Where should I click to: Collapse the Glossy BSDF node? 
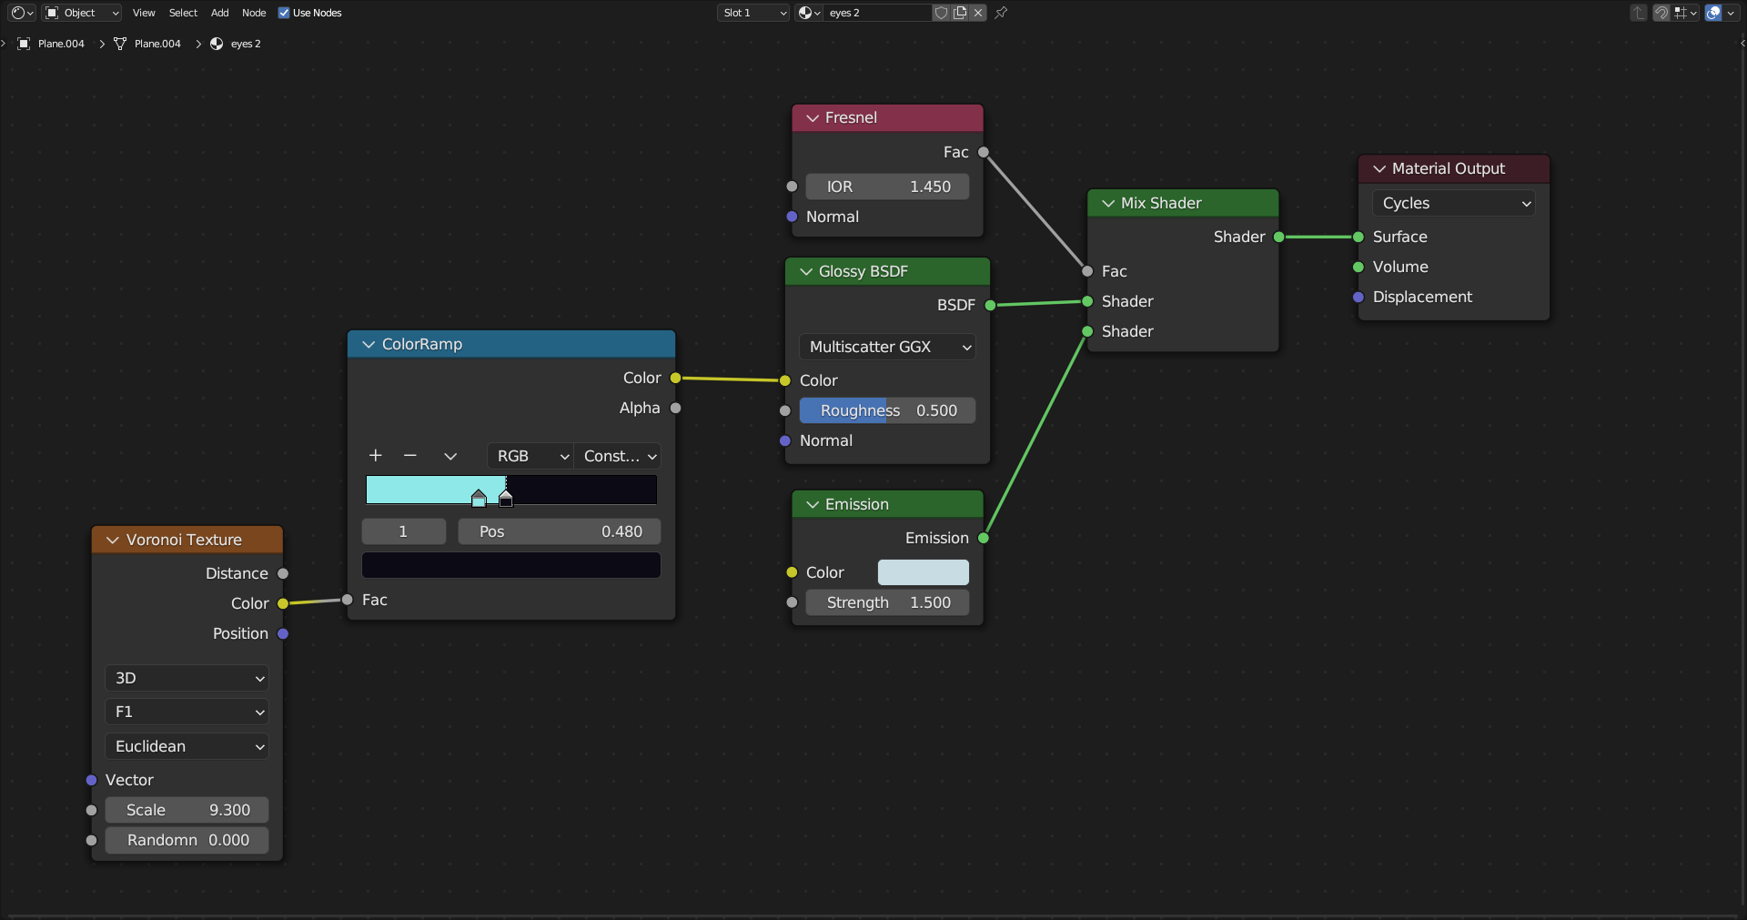click(806, 271)
